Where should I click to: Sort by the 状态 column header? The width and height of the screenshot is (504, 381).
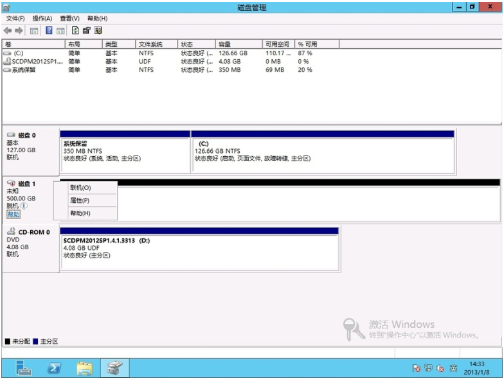tap(197, 44)
